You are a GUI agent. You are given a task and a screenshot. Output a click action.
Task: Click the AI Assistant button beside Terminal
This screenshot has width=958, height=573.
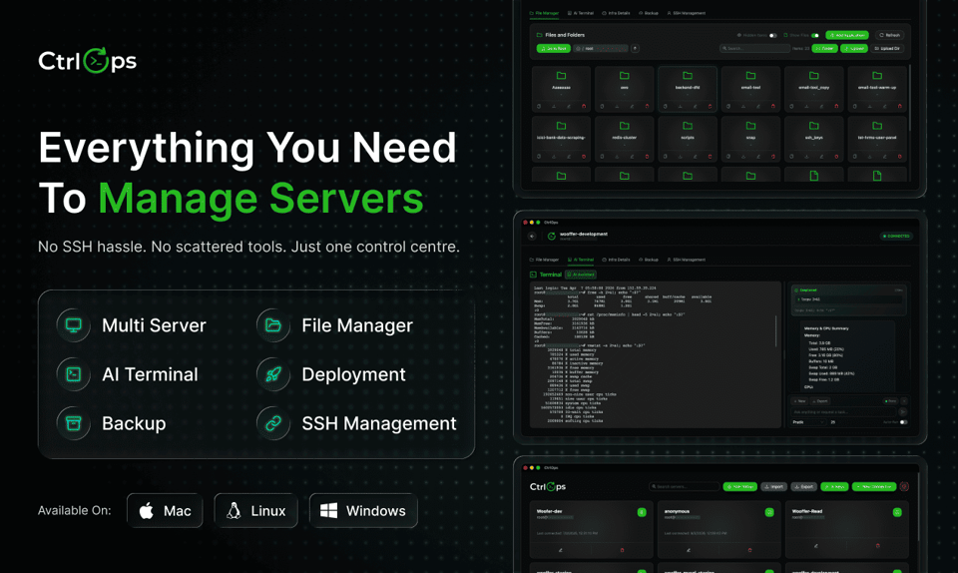click(x=581, y=275)
